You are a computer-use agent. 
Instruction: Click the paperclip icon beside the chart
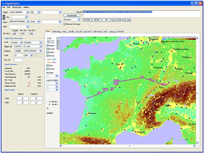pyautogui.click(x=58, y=41)
